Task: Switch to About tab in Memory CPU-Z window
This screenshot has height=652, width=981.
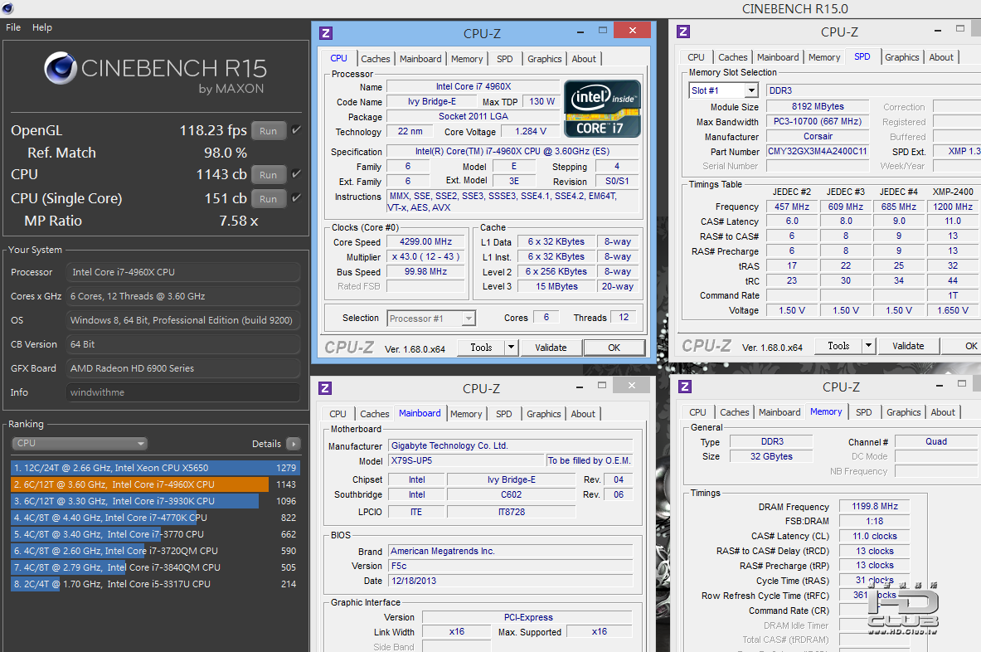Action: tap(943, 412)
